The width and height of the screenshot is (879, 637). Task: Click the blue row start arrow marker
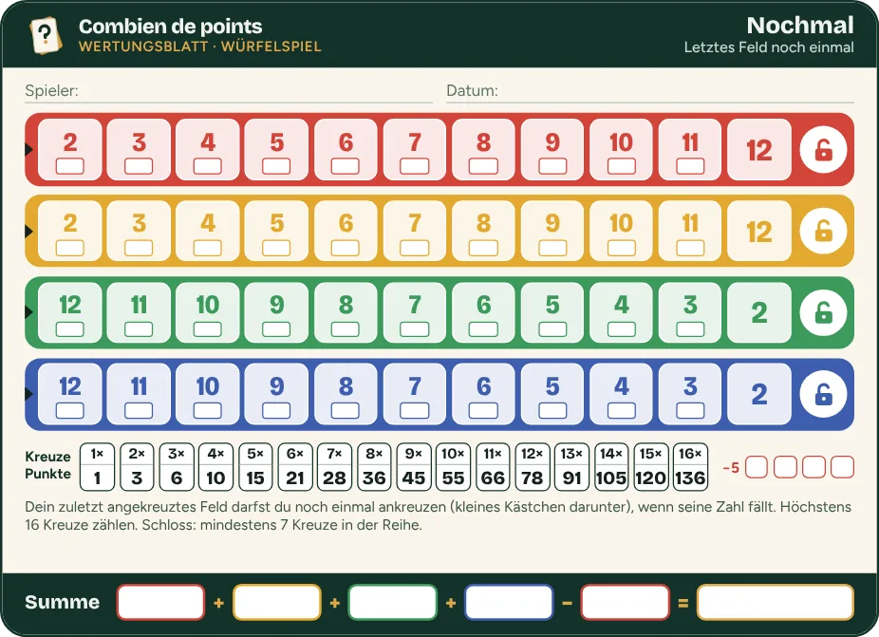coord(29,394)
